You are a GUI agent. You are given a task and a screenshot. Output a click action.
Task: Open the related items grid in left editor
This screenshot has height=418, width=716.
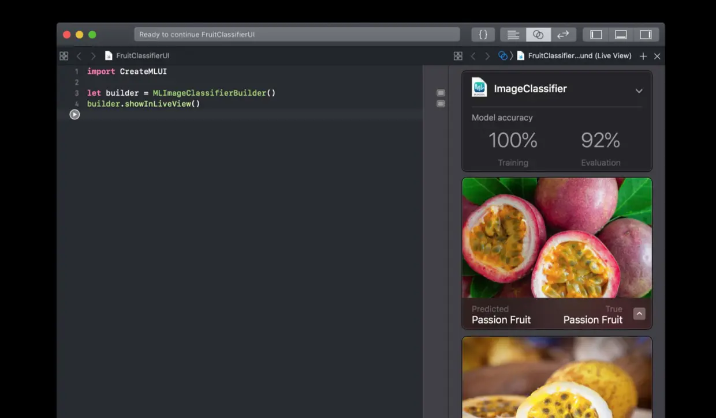tap(64, 56)
